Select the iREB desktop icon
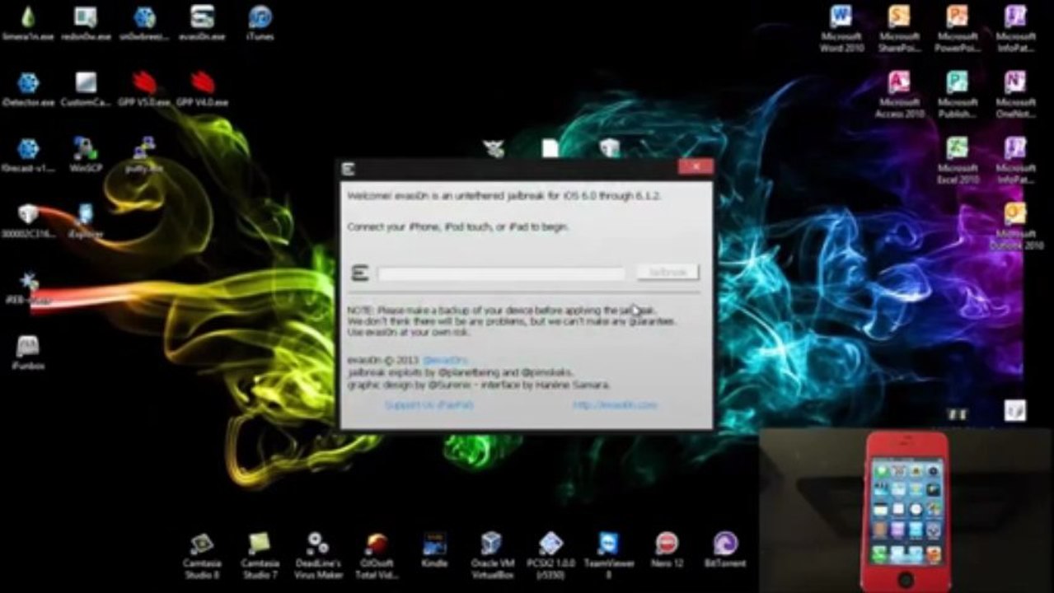This screenshot has height=593, width=1054. point(28,288)
